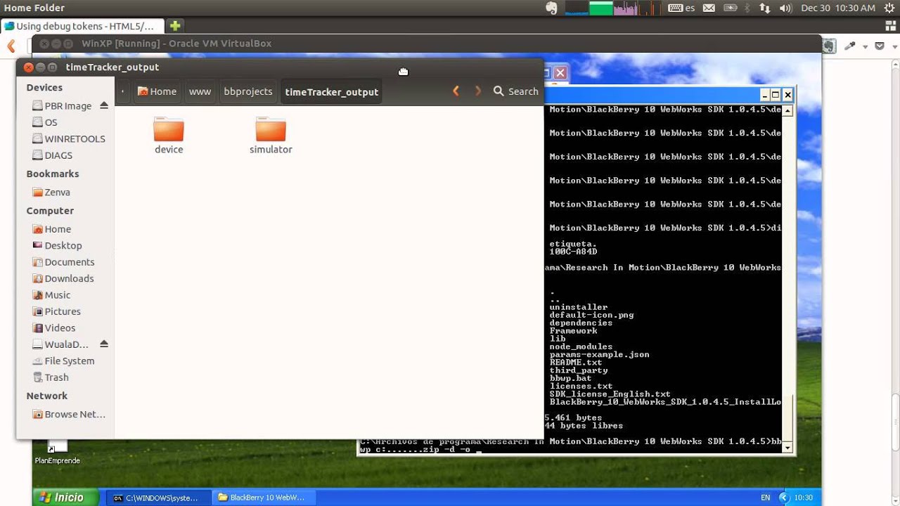Open the device folder
Viewport: 900px width, 506px height.
pos(169,136)
